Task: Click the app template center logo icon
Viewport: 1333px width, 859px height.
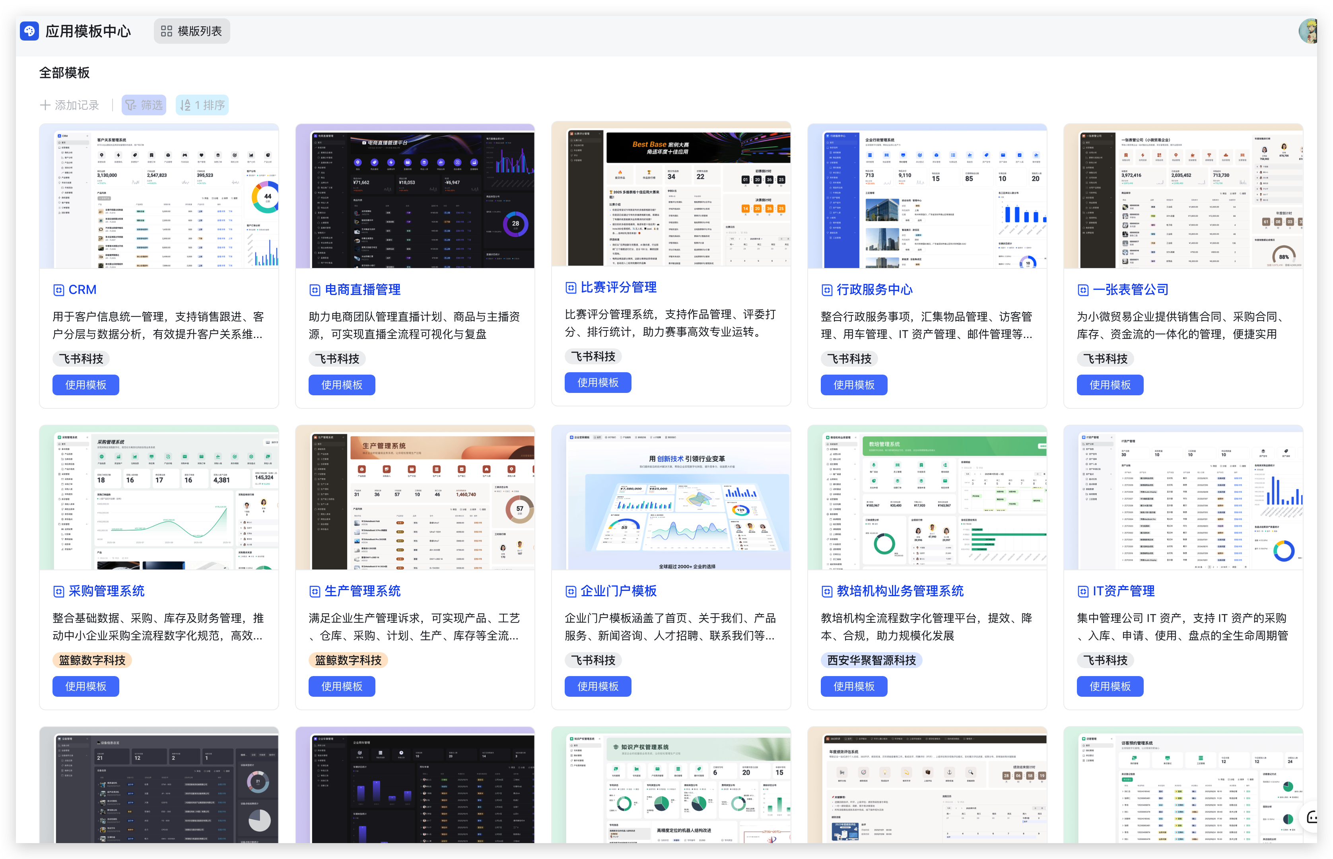Action: point(29,31)
